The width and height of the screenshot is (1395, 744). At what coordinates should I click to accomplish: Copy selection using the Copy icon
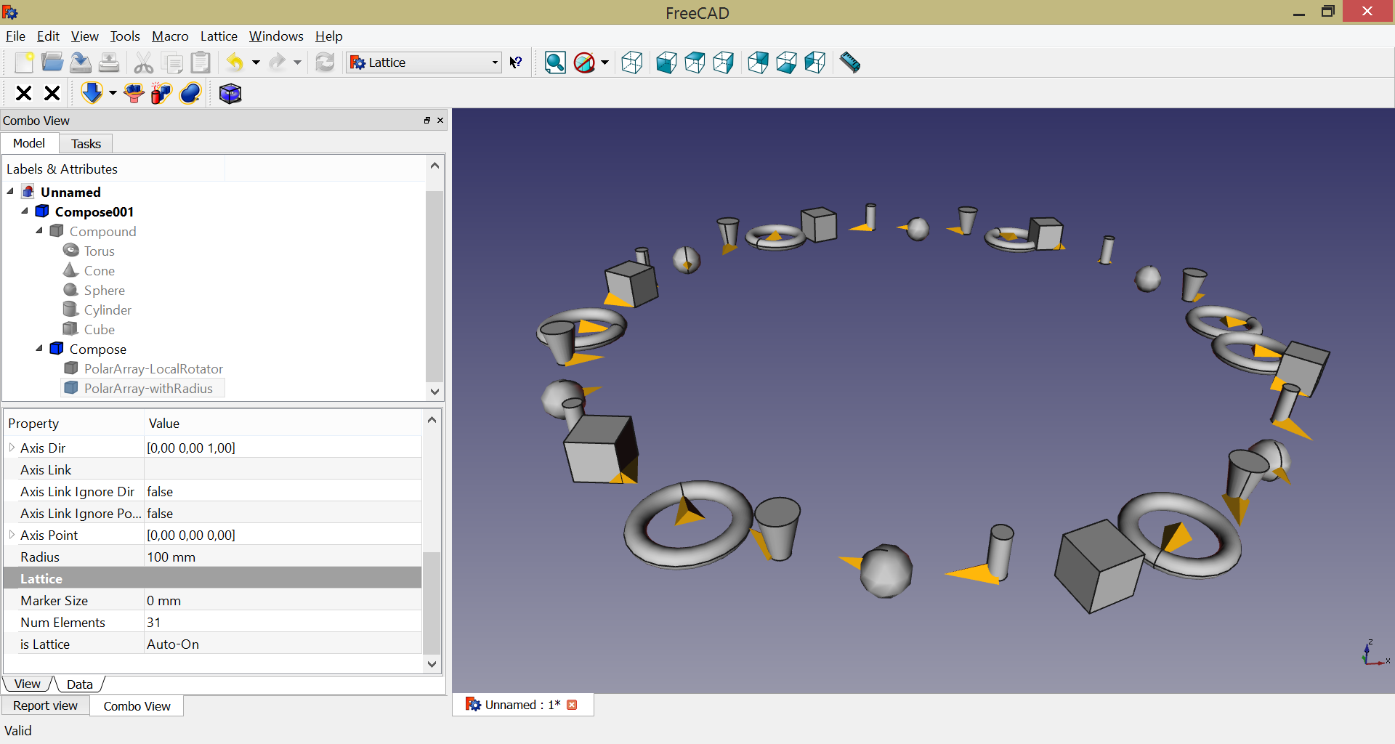click(x=173, y=63)
